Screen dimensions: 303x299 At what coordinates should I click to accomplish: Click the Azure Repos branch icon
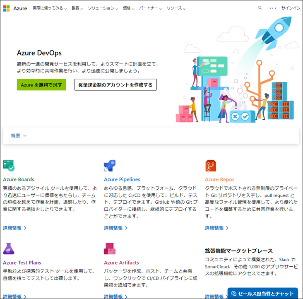pyautogui.click(x=211, y=166)
